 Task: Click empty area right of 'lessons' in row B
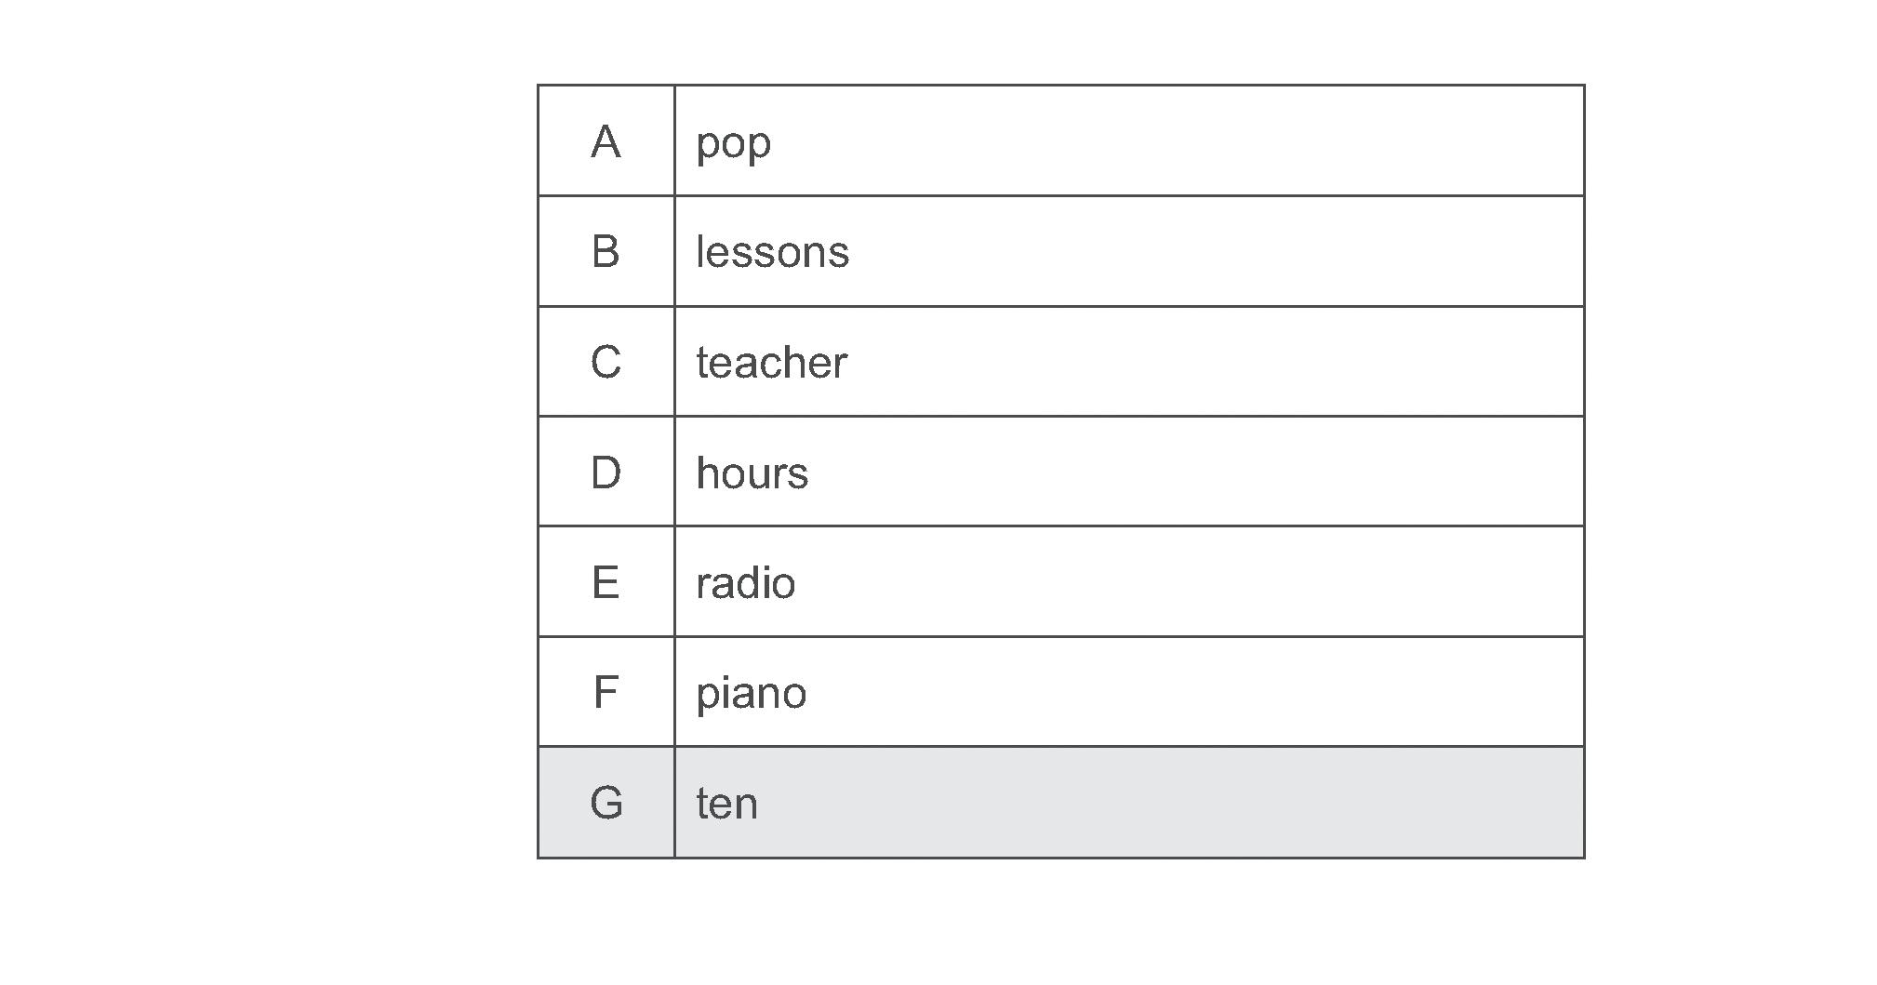pyautogui.click(x=1209, y=251)
